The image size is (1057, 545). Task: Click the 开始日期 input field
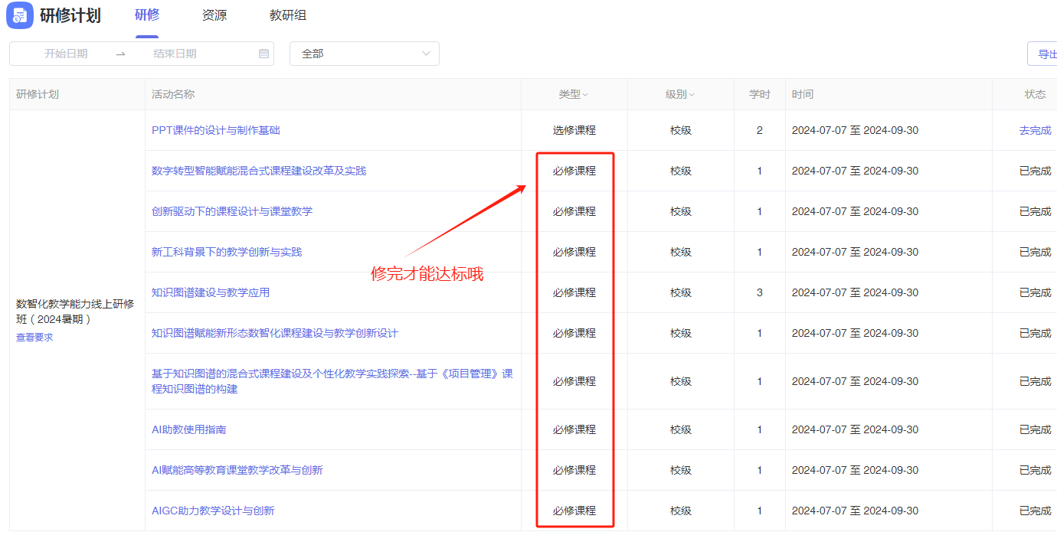coord(66,54)
